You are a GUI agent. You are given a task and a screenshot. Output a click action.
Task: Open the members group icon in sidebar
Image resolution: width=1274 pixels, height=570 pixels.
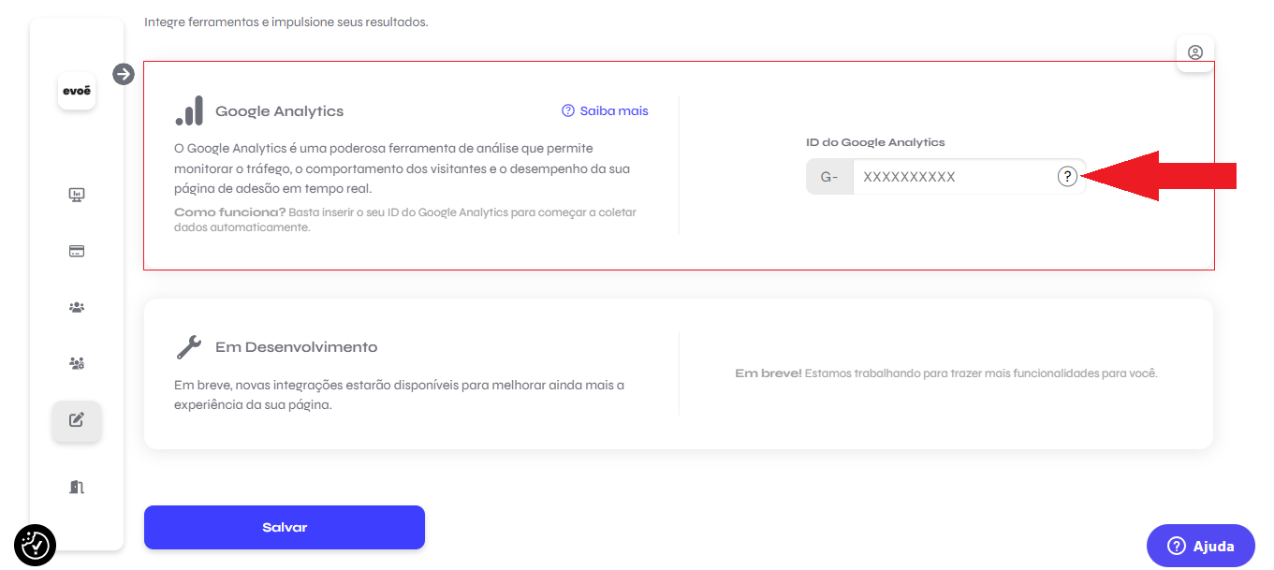(x=77, y=307)
